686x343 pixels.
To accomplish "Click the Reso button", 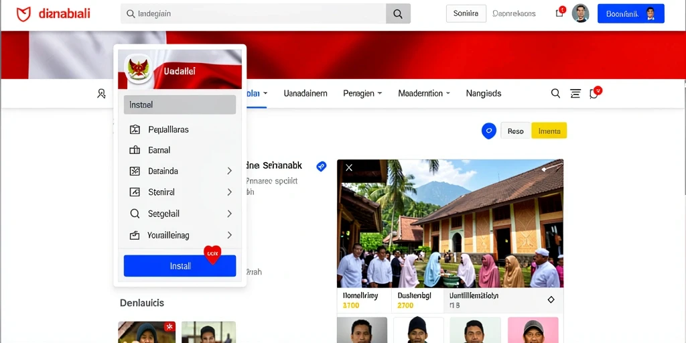I will tap(515, 131).
